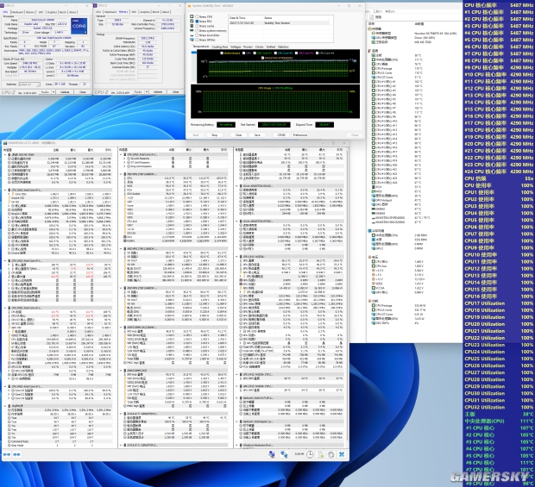Screen dimensions: 535x487
Task: Click Save button in stability test
Action: (x=257, y=135)
